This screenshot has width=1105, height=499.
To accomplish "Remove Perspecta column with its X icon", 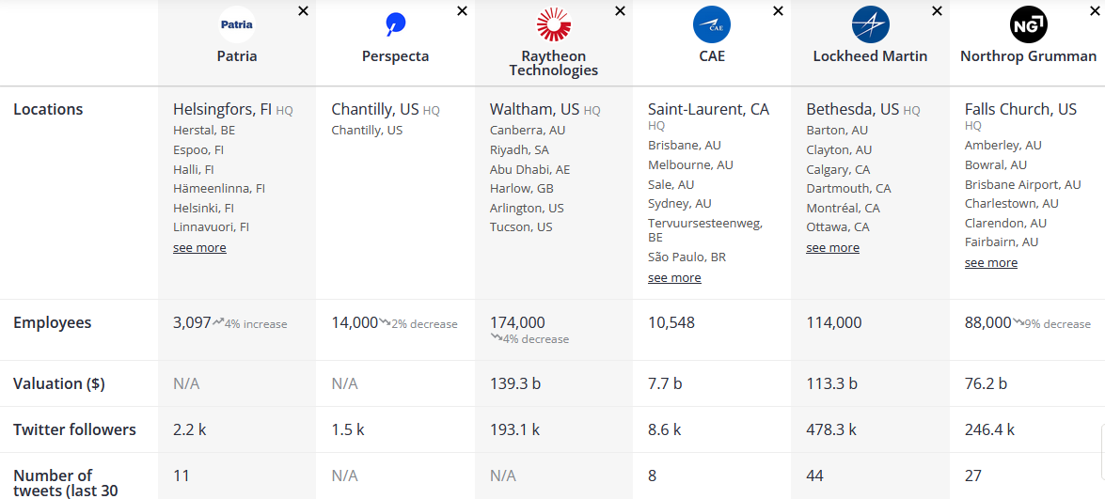I will 462,10.
